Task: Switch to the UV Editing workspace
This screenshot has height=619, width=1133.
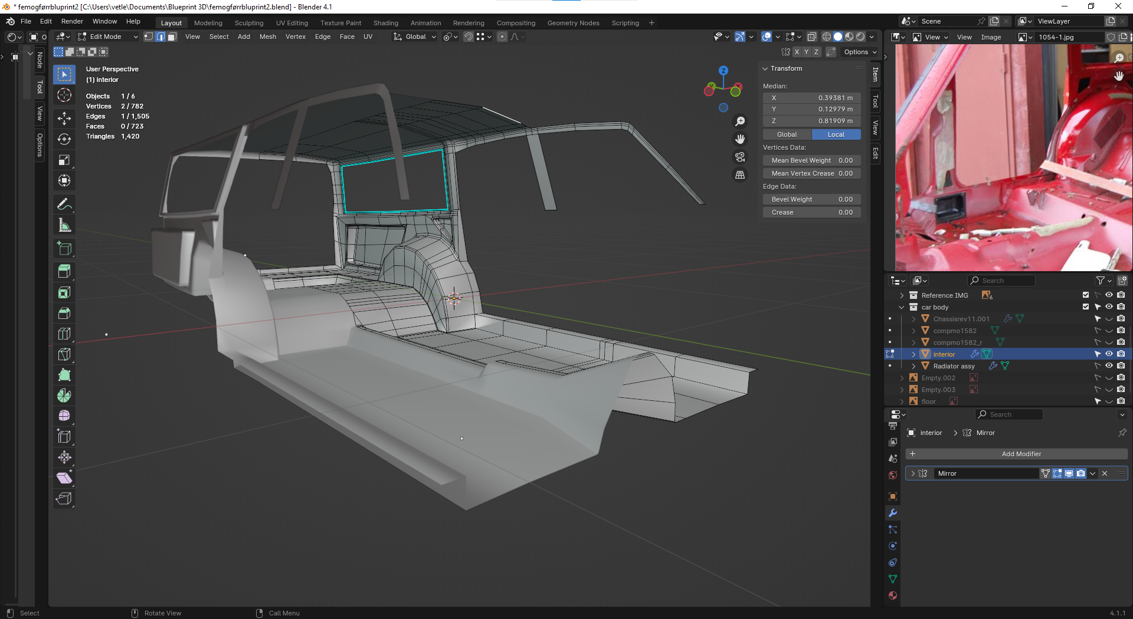Action: click(292, 23)
